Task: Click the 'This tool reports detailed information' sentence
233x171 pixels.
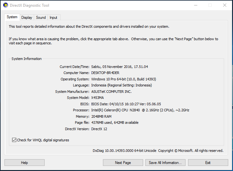Action: (89, 26)
